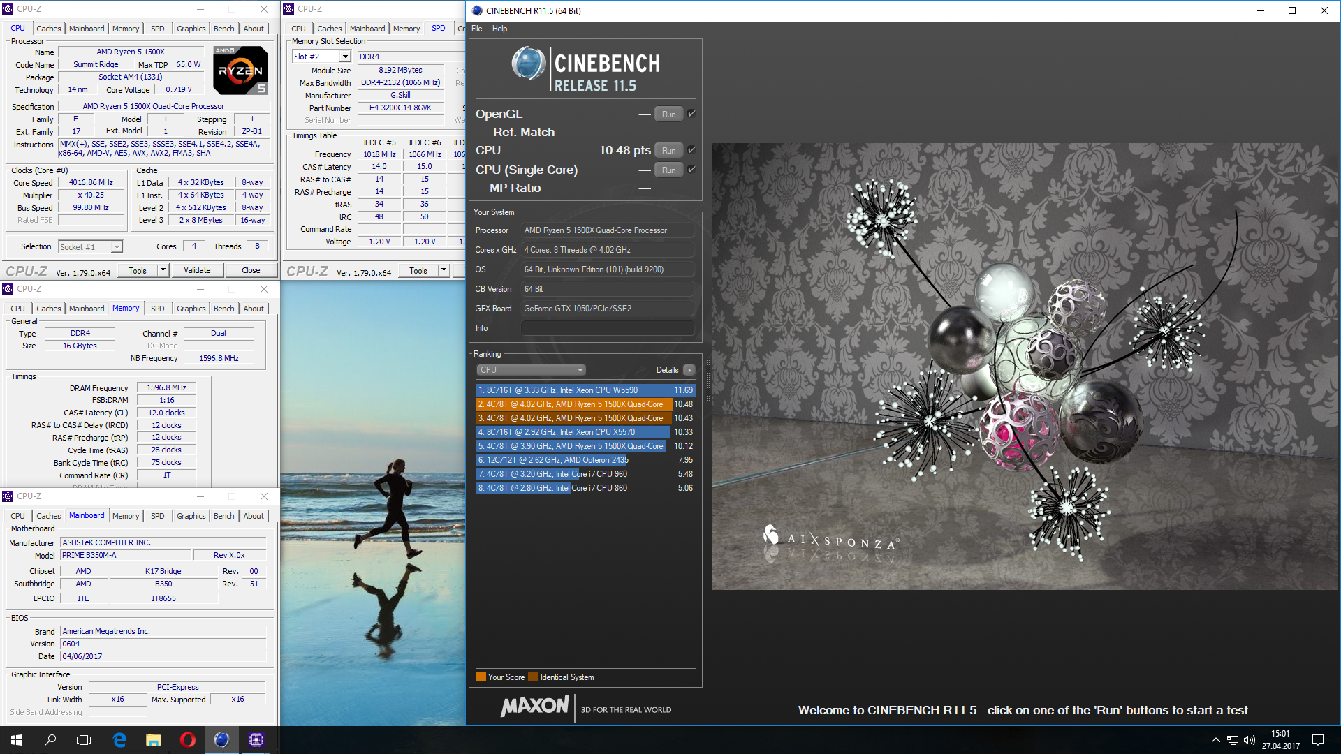Click the Validate button in CPU-Z
The width and height of the screenshot is (1341, 754).
point(197,271)
